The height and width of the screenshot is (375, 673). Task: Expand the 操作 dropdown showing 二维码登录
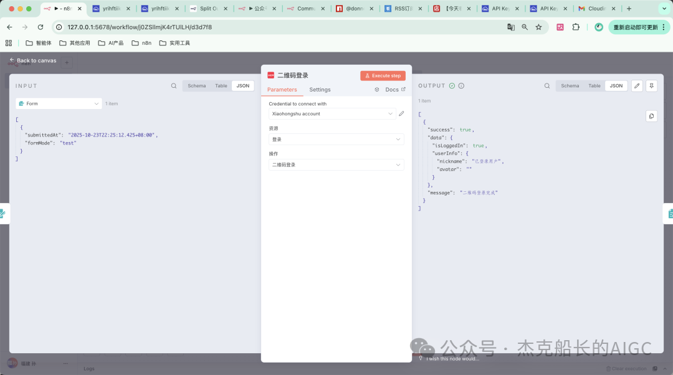click(x=336, y=164)
